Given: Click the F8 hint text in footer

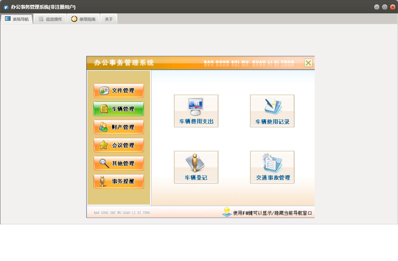Looking at the screenshot, I should [272, 213].
